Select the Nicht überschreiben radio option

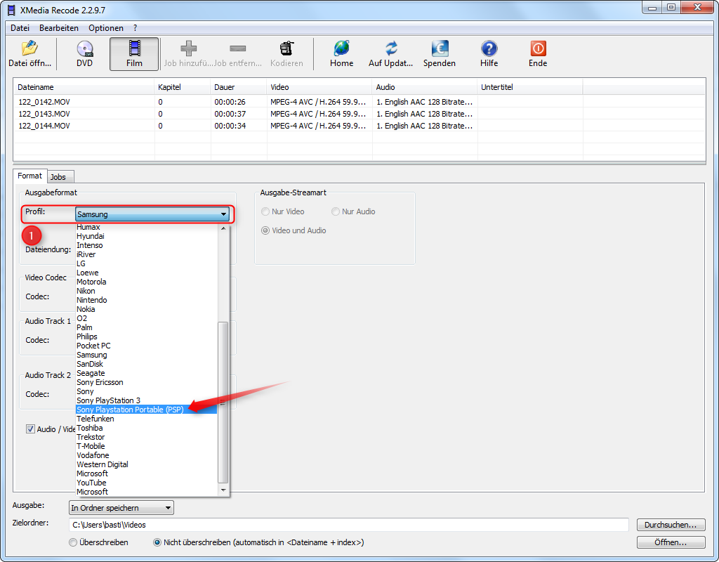pyautogui.click(x=157, y=542)
